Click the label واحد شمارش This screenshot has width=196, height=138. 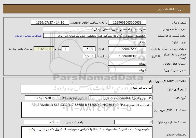pyautogui.click(x=74, y=123)
